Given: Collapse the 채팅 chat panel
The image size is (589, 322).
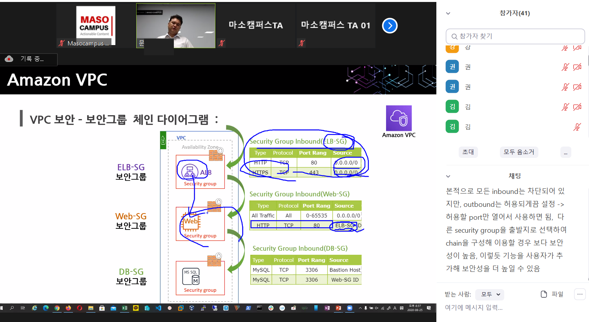Looking at the screenshot, I should 448,176.
